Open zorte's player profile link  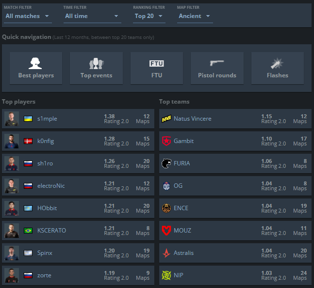(x=44, y=275)
